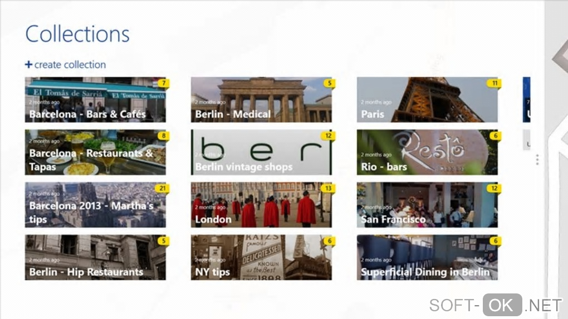Click the yellow 21 count badge
This screenshot has width=568, height=319.
pyautogui.click(x=162, y=188)
